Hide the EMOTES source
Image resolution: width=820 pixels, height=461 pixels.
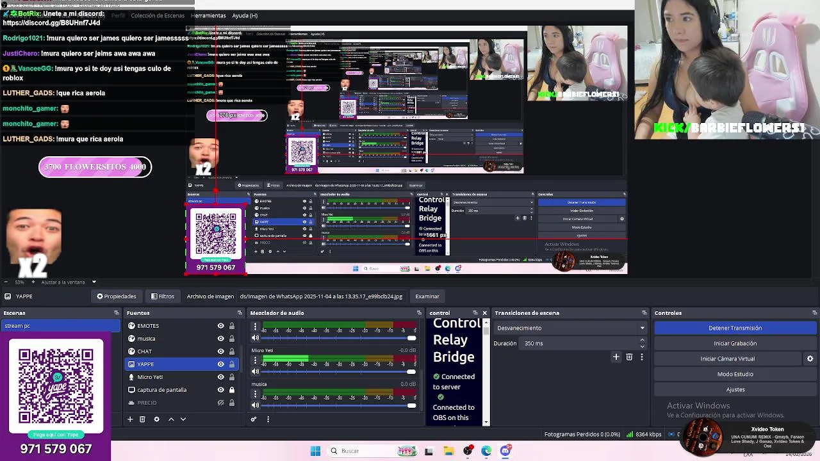tap(221, 326)
